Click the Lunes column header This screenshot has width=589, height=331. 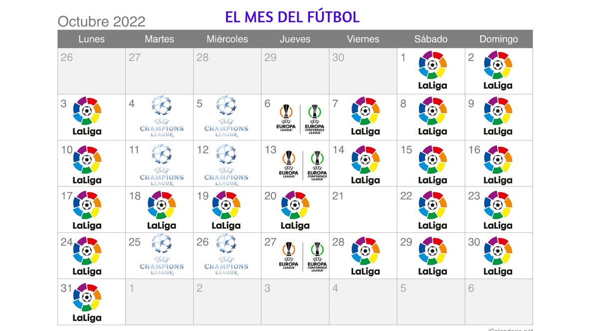[91, 39]
